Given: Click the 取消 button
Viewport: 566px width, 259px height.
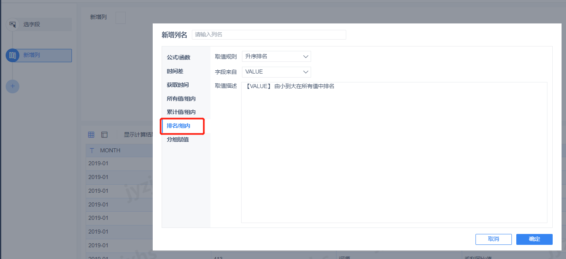Looking at the screenshot, I should point(494,239).
